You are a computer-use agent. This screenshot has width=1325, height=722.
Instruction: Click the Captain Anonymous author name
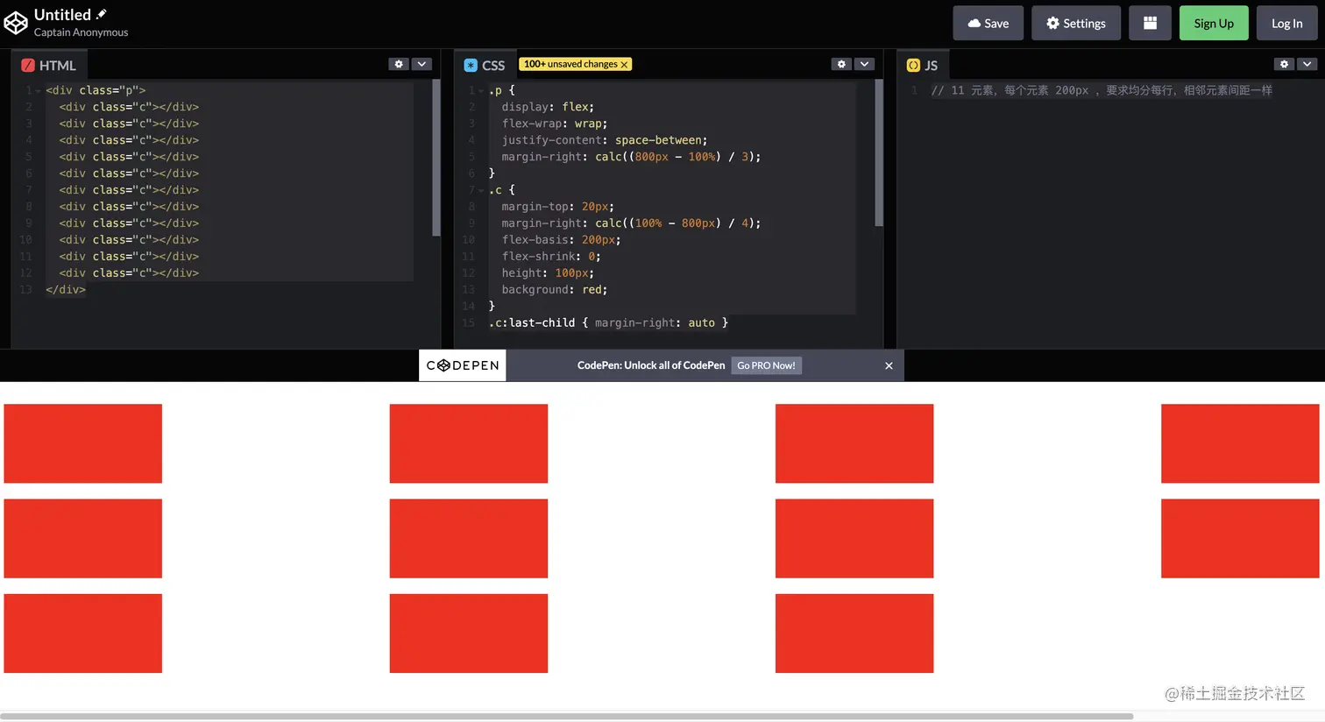click(x=81, y=32)
